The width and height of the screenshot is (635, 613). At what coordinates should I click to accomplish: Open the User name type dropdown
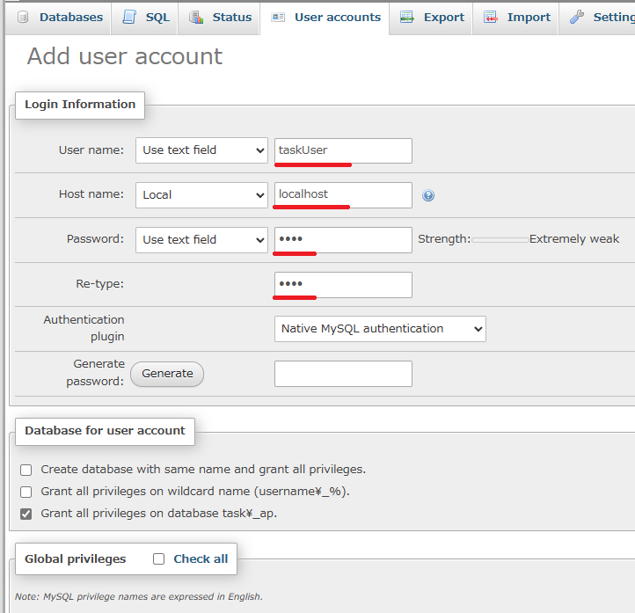(x=201, y=150)
